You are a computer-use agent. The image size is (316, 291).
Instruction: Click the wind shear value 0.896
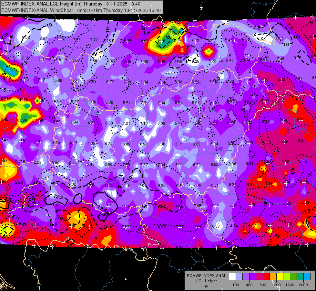[22, 120]
